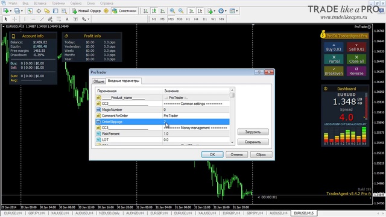Viewport: 386px width, 217px height.
Task: Open the Market Watch toolbar icon
Action: point(30,11)
